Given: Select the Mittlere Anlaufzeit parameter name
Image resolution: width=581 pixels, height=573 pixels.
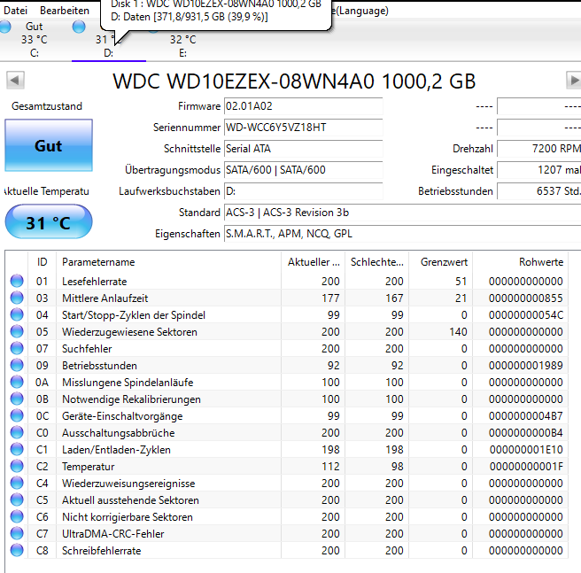Looking at the screenshot, I should [x=105, y=298].
